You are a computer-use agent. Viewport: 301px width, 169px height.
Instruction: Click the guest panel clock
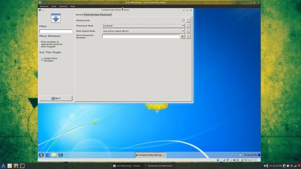coord(250,155)
